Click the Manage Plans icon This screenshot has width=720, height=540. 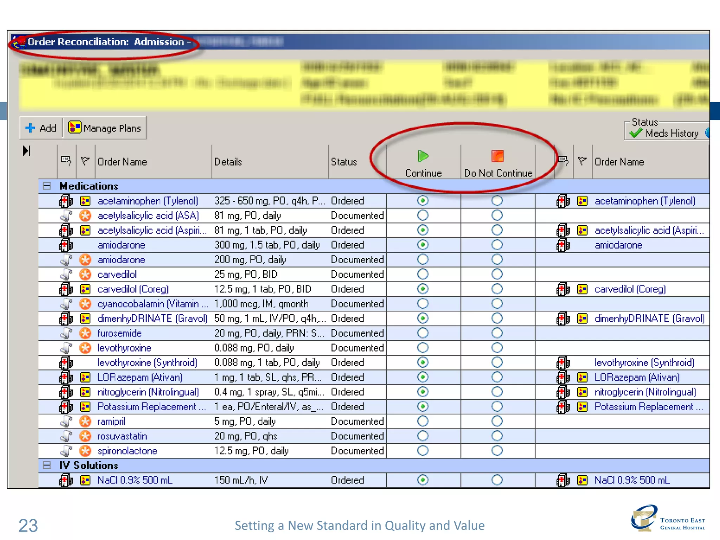[x=75, y=127]
